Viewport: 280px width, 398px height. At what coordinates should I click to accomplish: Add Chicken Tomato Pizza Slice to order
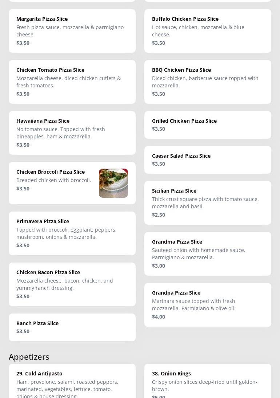72,82
